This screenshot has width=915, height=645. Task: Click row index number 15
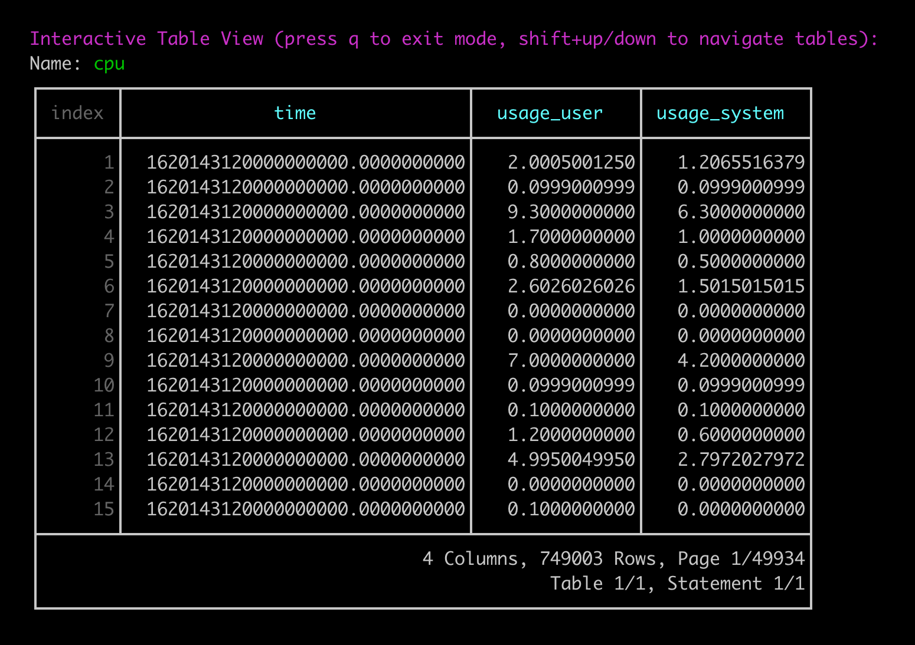click(x=104, y=509)
